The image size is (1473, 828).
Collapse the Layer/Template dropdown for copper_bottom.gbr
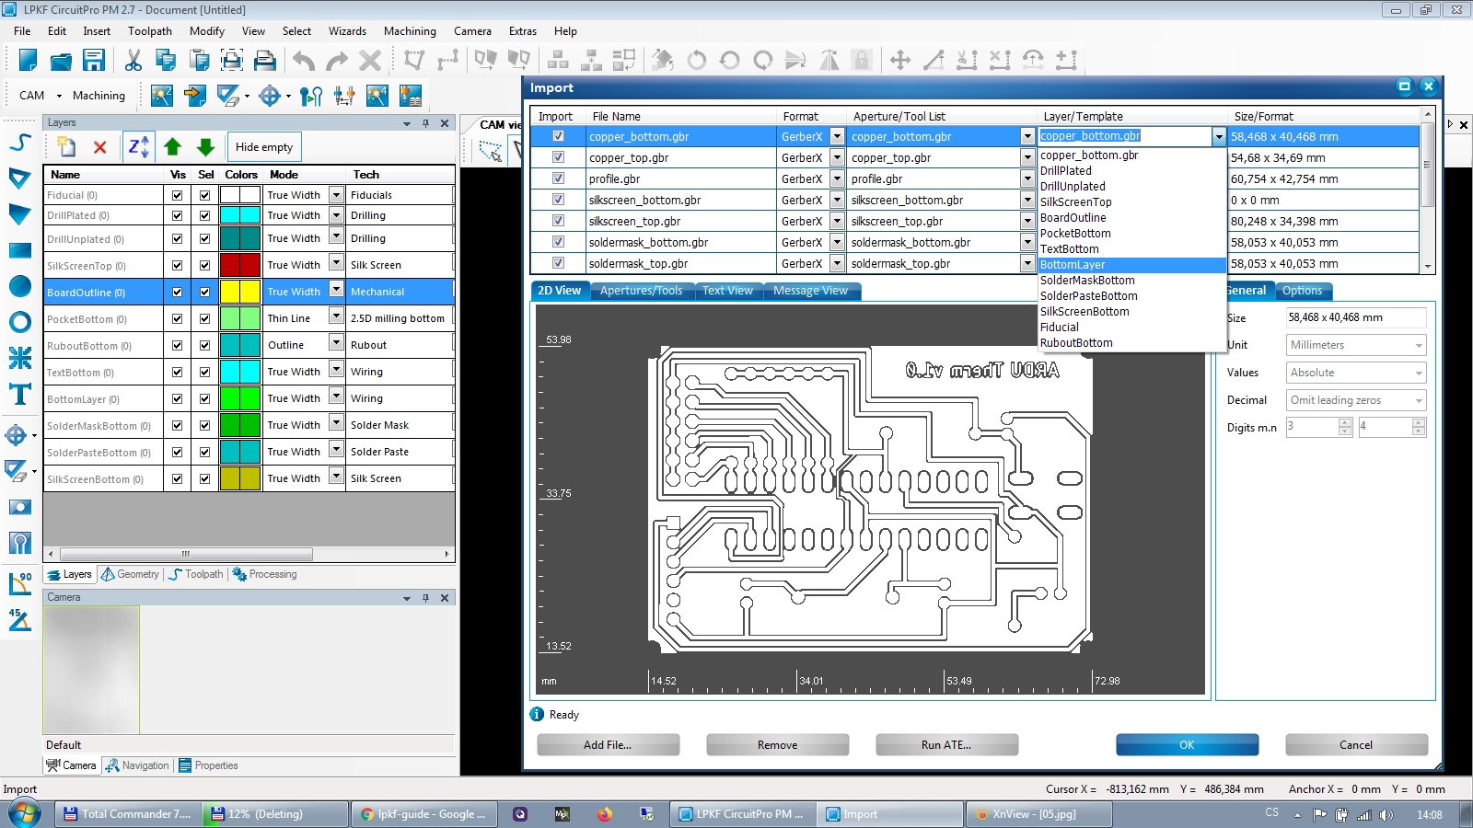[x=1219, y=136]
